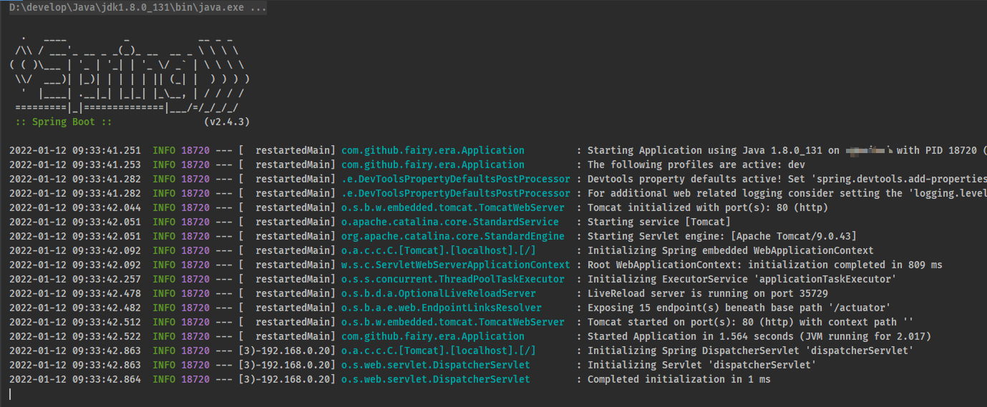Click Application logger on the 'Started Application' line
Screen dimensions: 987x407
click(432, 336)
